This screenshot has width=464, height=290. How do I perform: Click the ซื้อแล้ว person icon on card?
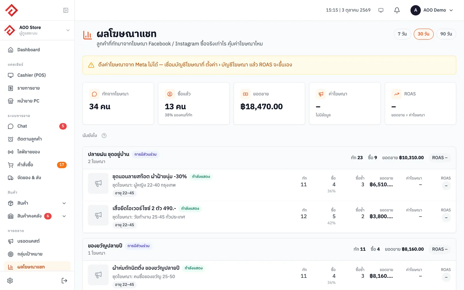(170, 94)
